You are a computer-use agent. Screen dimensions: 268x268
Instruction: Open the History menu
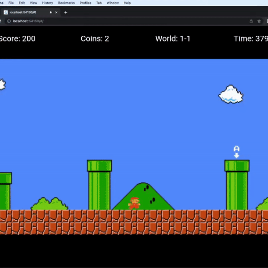click(47, 3)
